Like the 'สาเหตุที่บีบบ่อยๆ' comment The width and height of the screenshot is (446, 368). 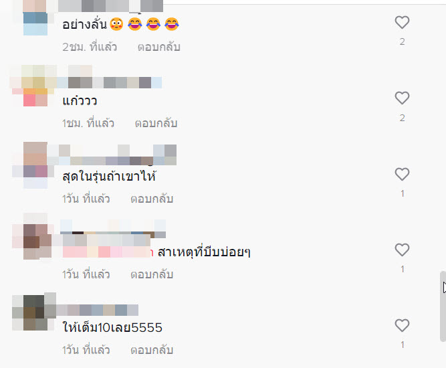click(402, 250)
